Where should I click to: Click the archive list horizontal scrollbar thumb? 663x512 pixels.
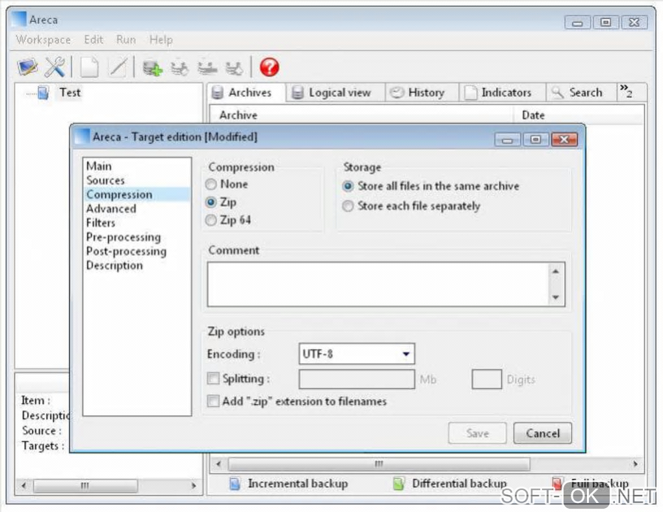pyautogui.click(x=379, y=464)
